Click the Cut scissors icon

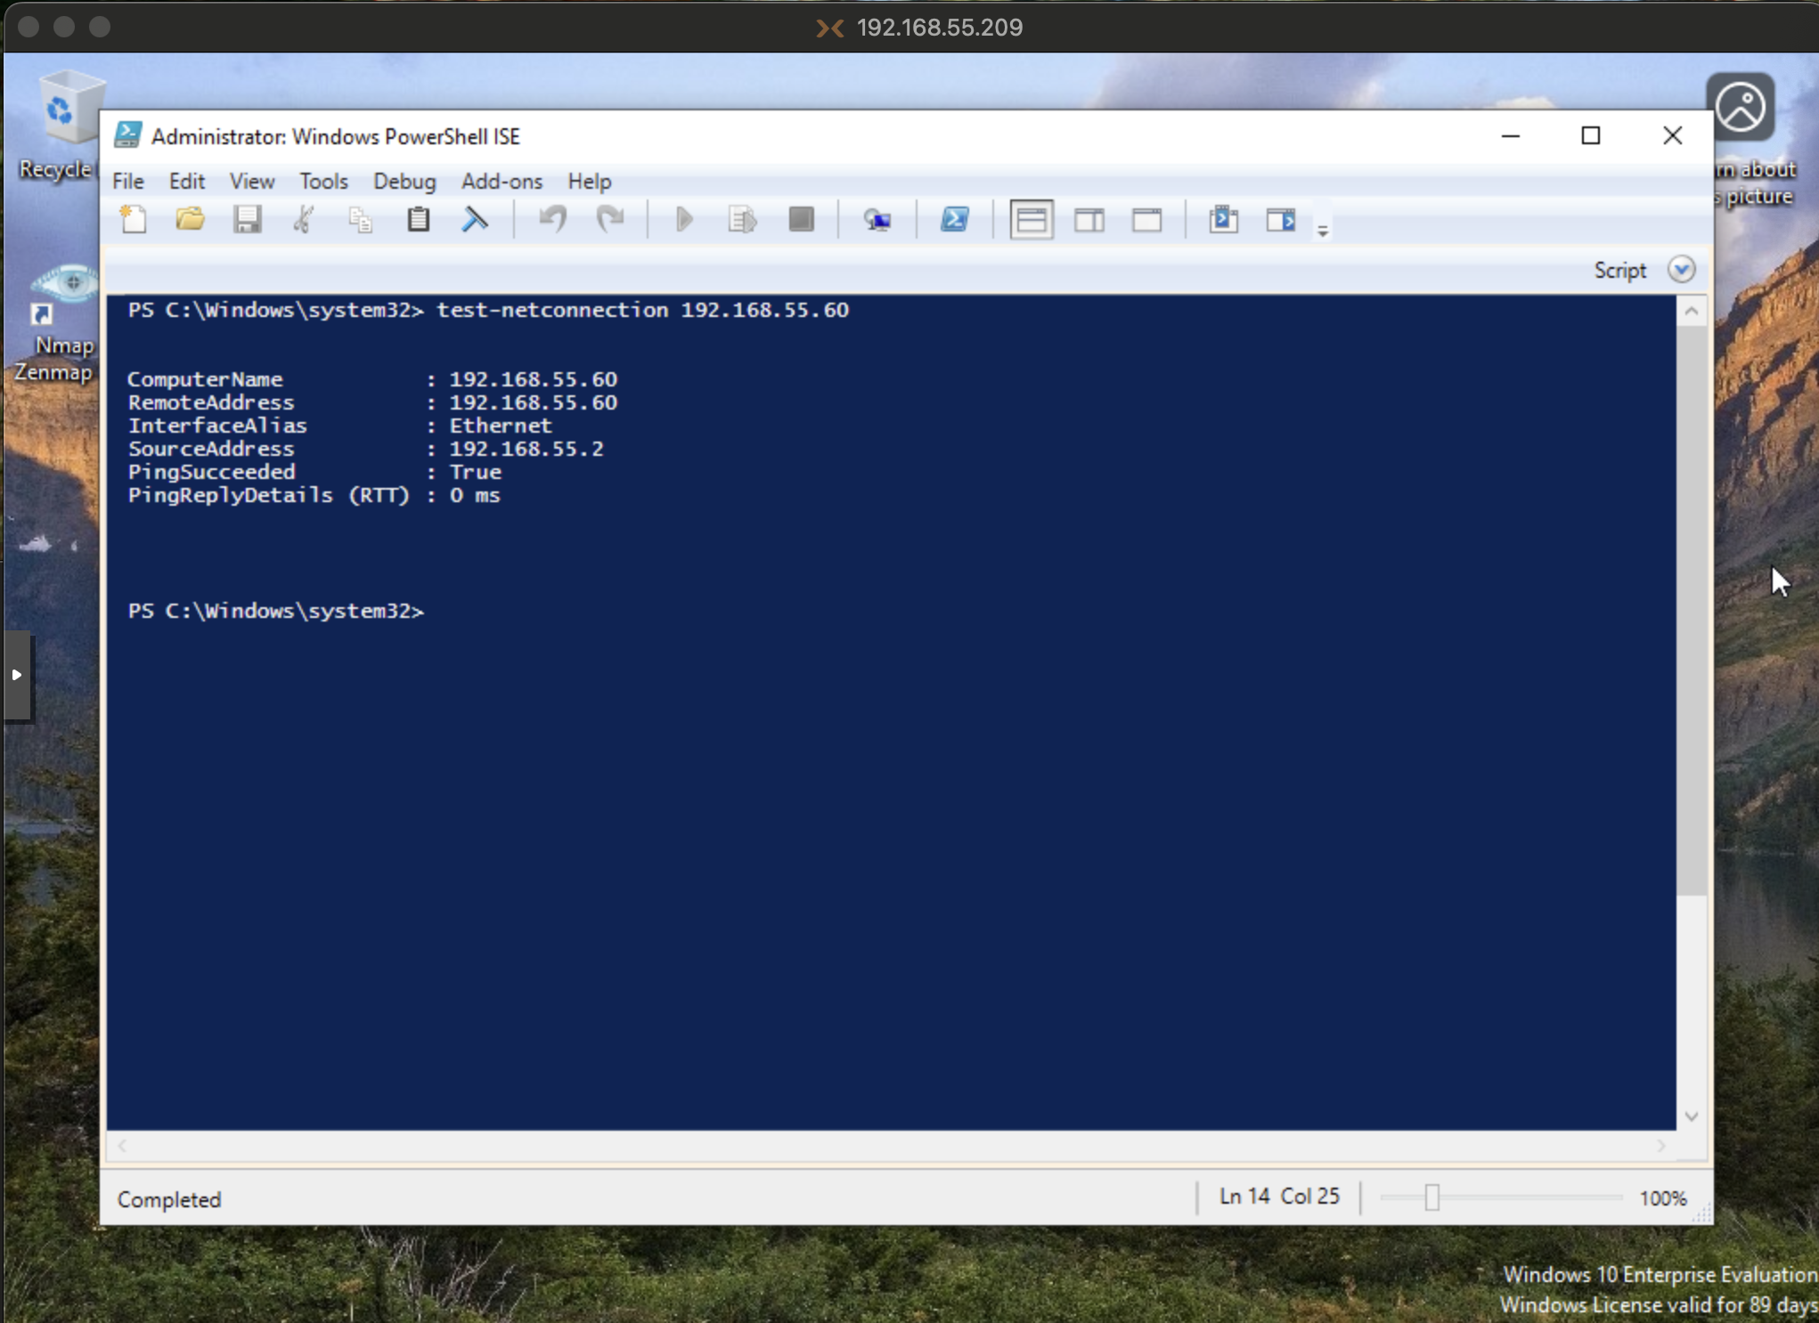coord(304,219)
